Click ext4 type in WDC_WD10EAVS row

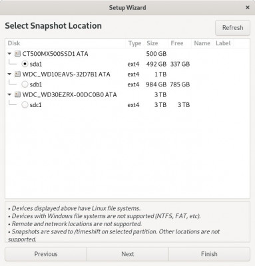pos(133,74)
